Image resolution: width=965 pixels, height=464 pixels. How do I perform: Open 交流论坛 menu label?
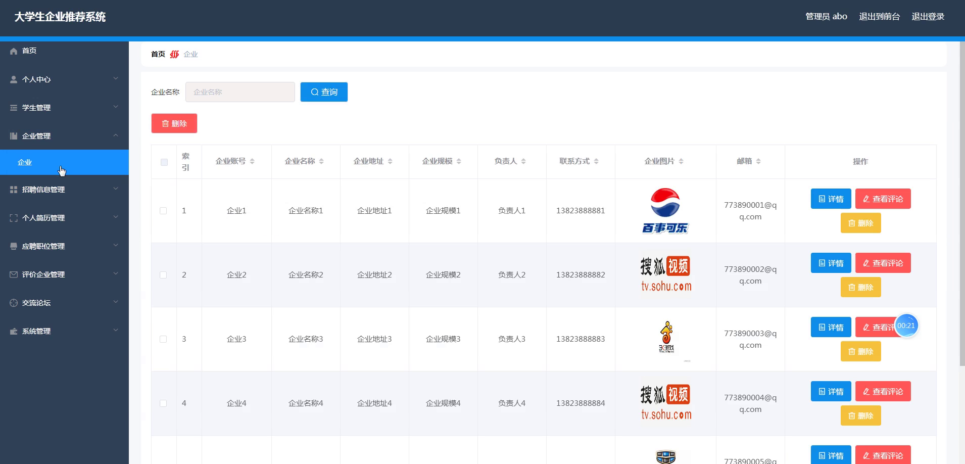tap(36, 303)
